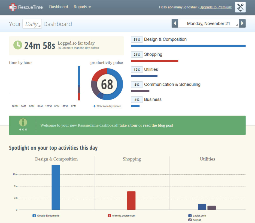Click the 12PM hour axis label
This screenshot has width=255, height=223.
[x=48, y=106]
